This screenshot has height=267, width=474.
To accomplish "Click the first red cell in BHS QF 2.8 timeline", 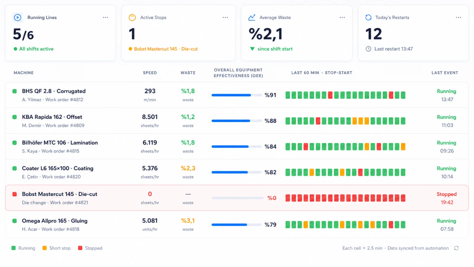I will pyautogui.click(x=330, y=95).
